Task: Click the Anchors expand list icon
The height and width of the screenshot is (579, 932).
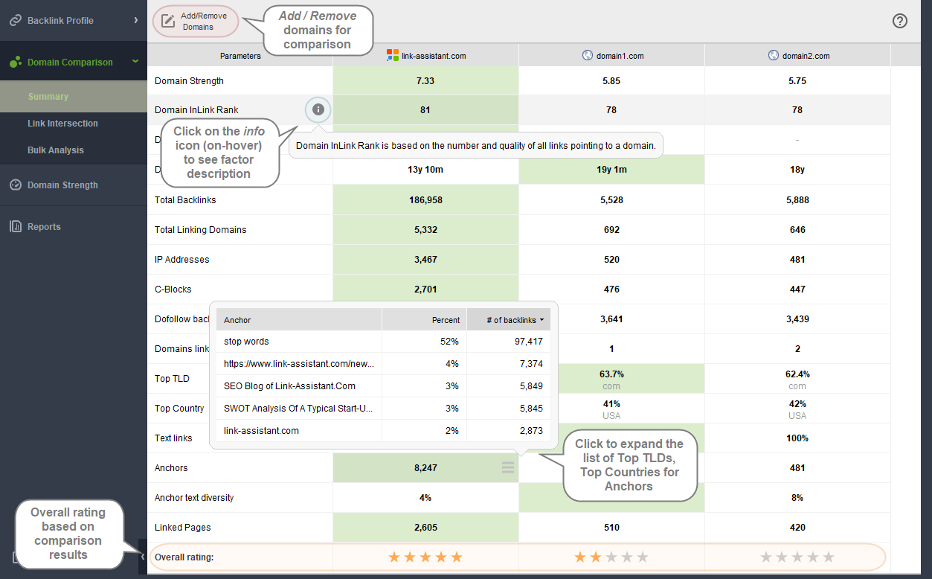Action: [507, 468]
